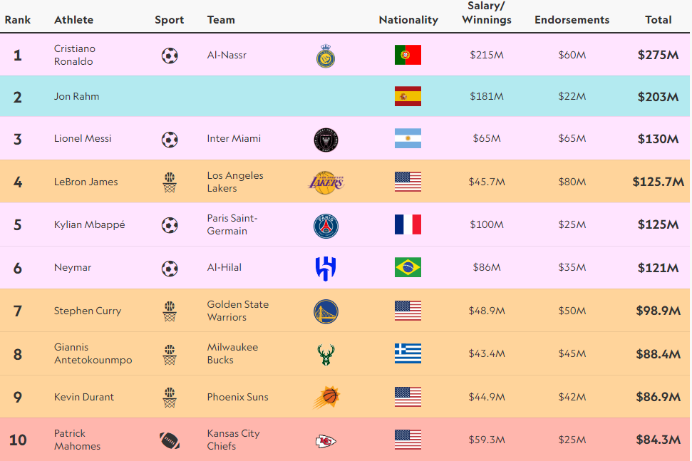Image resolution: width=692 pixels, height=461 pixels.
Task: Click the Inter Miami club logo
Action: point(326,140)
